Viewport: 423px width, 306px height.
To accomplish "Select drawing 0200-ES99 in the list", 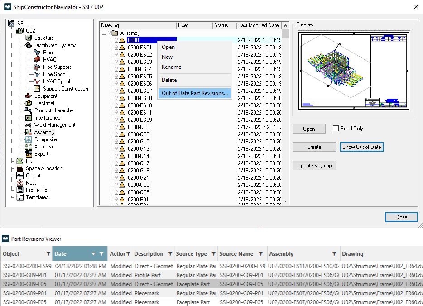I will (x=140, y=120).
